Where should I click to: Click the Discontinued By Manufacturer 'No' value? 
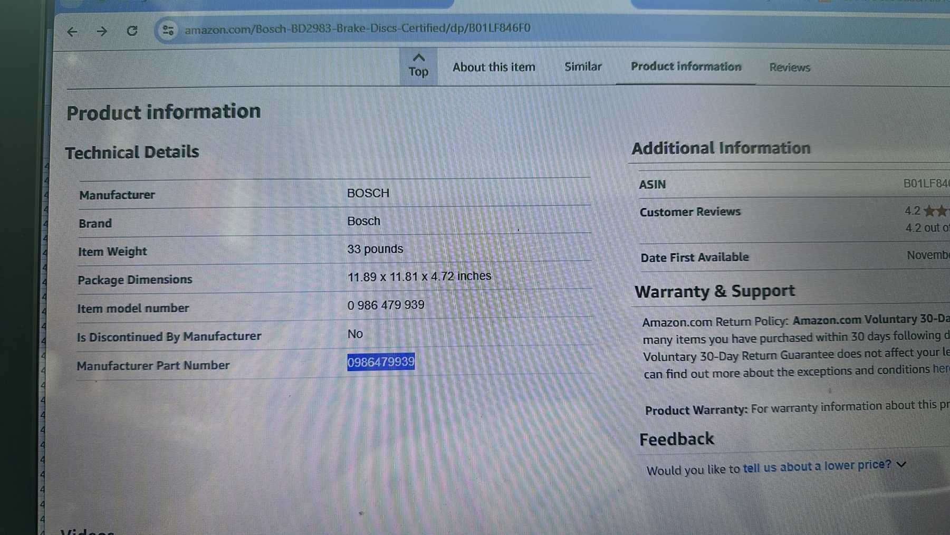pyautogui.click(x=355, y=334)
